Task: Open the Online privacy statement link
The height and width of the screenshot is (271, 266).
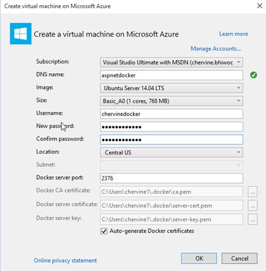Action: coord(65,261)
